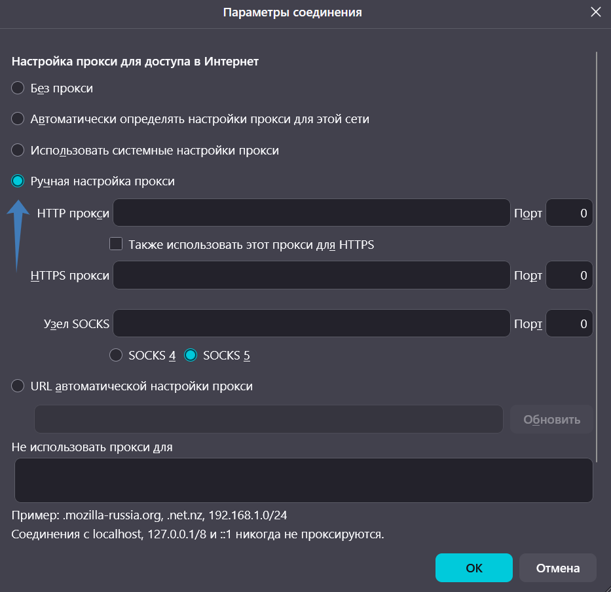The width and height of the screenshot is (611, 592).
Task: Click the HTTP proxy port field
Action: pos(569,213)
